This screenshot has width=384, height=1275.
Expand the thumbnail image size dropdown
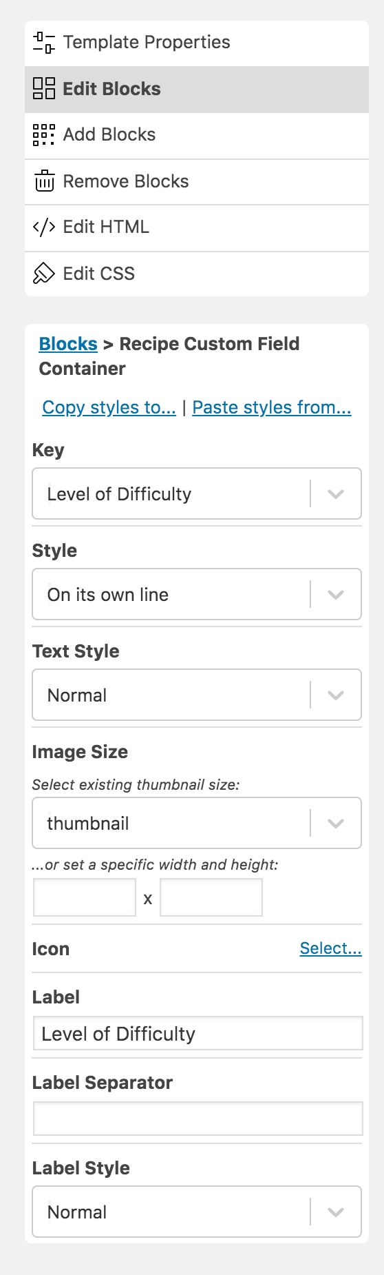(x=197, y=823)
